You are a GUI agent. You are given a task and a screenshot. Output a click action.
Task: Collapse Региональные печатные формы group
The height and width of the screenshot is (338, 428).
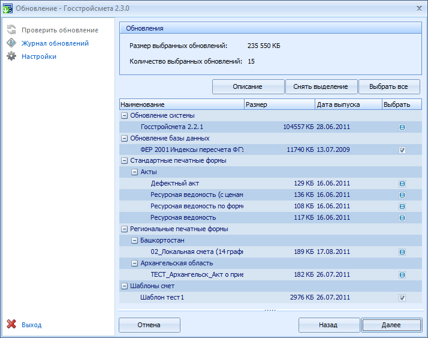point(124,229)
